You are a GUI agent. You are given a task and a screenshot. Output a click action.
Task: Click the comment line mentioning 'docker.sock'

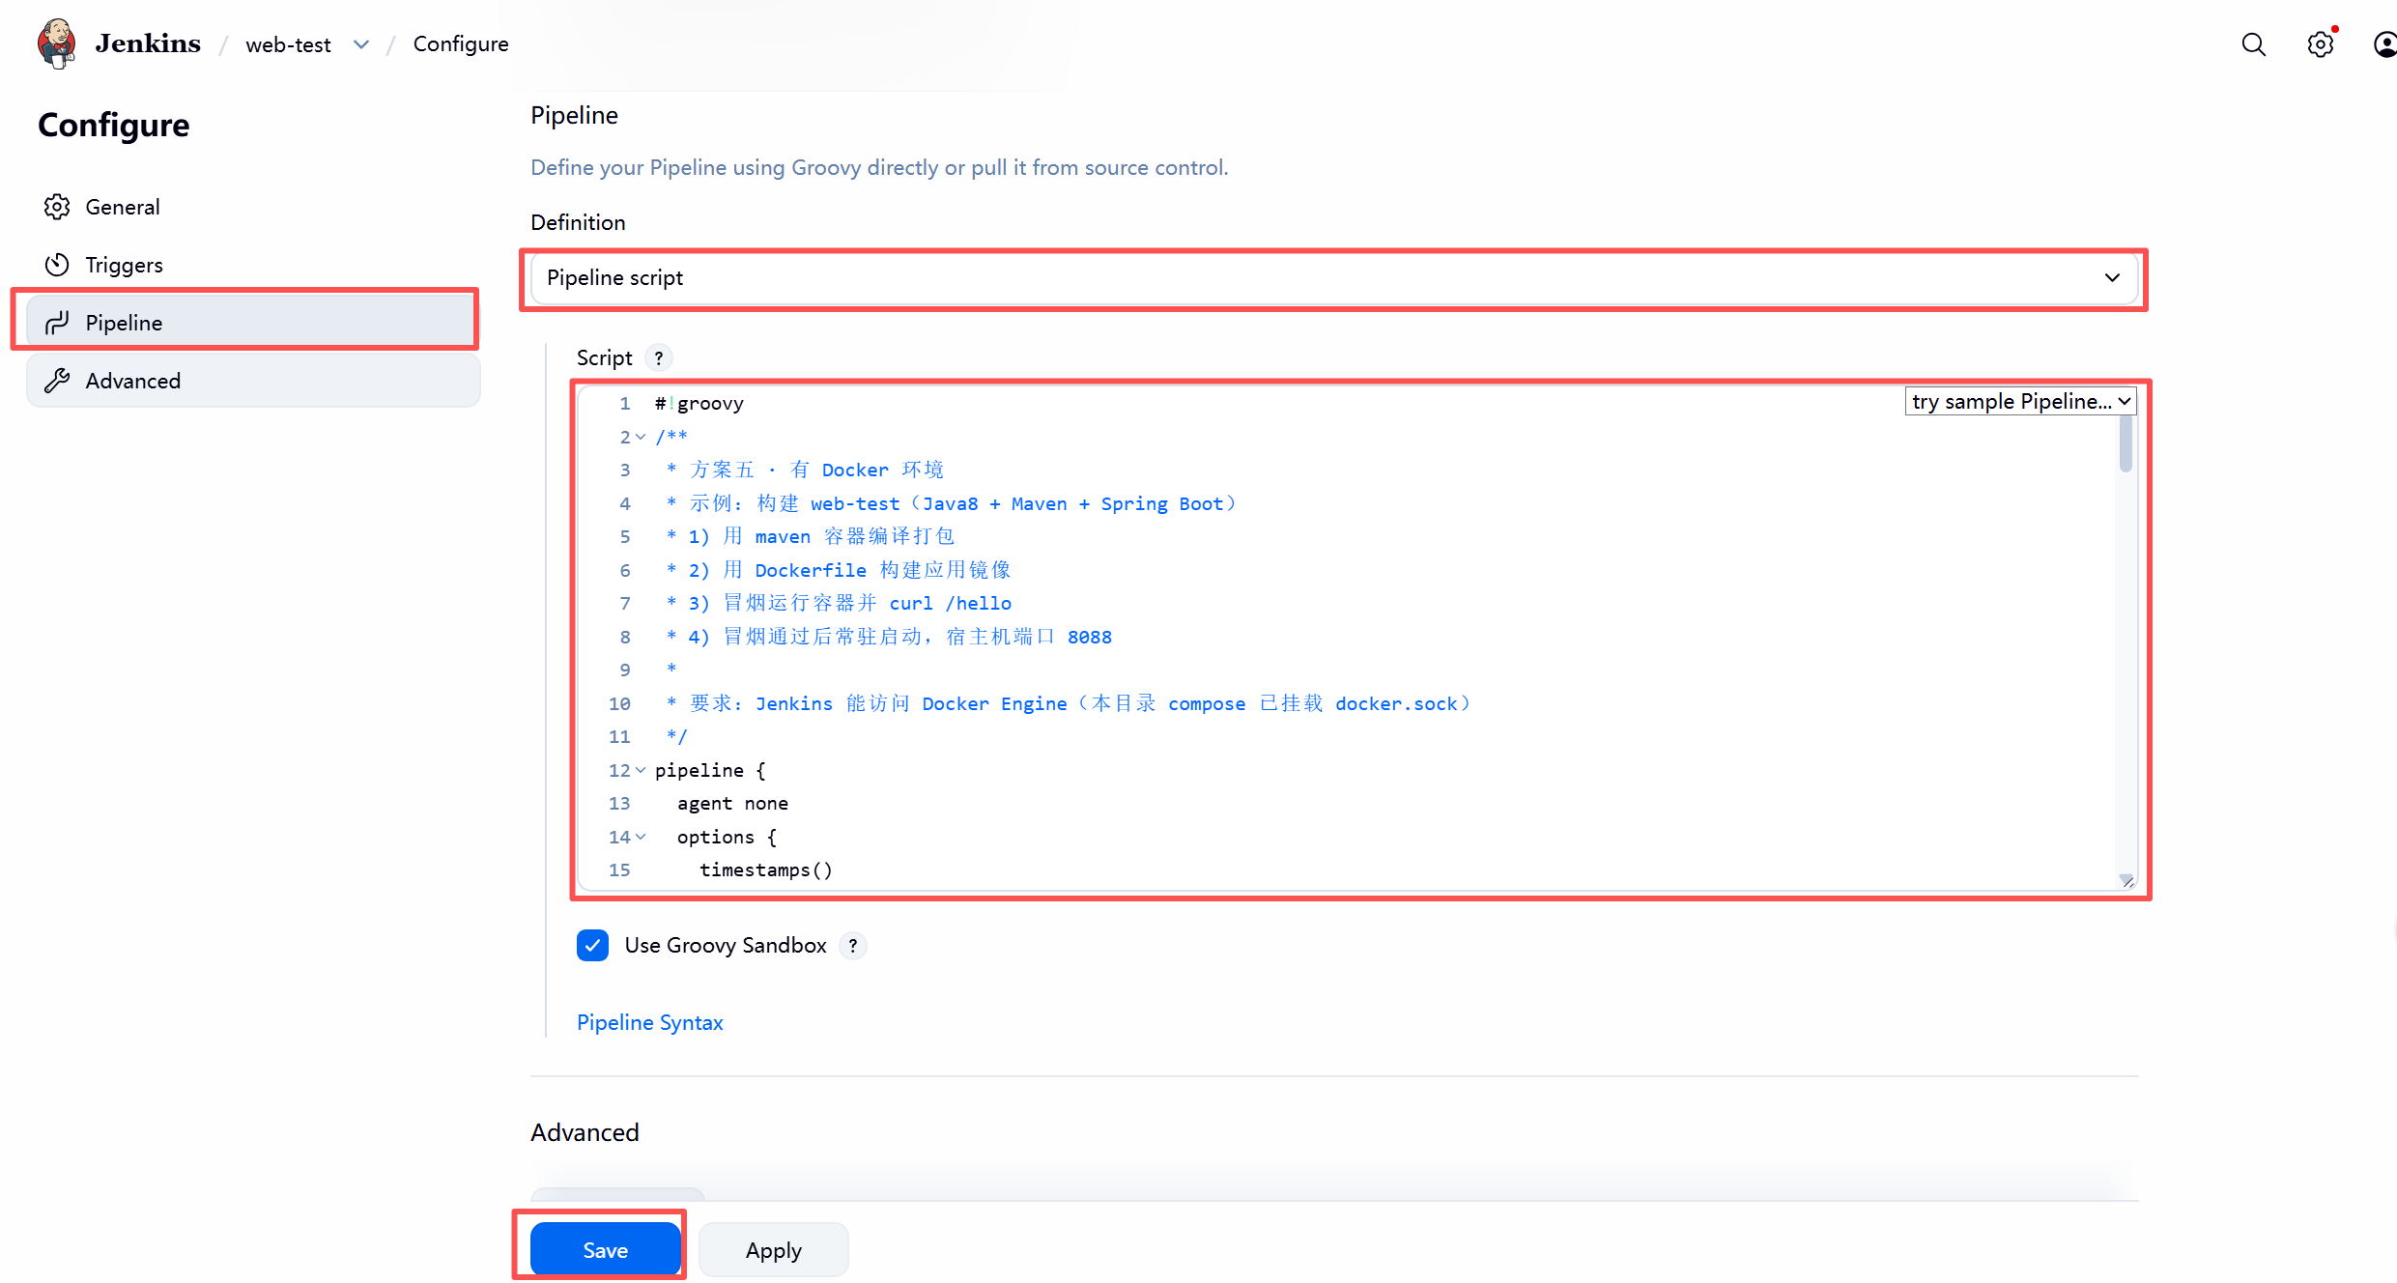click(1069, 703)
